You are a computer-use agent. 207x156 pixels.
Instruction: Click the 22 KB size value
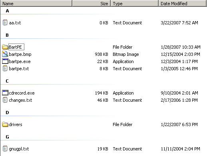tap(103, 61)
